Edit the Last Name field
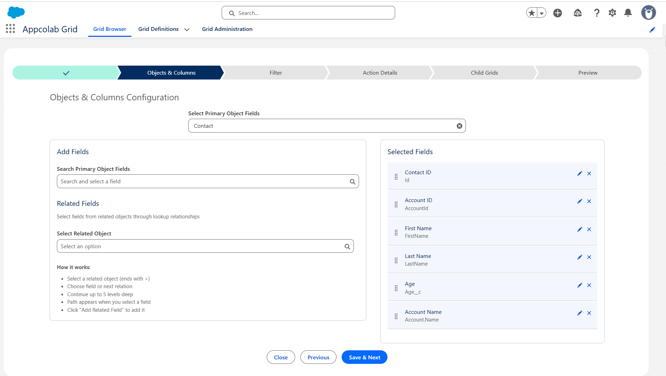Screen dimensions: 666x376 point(580,257)
